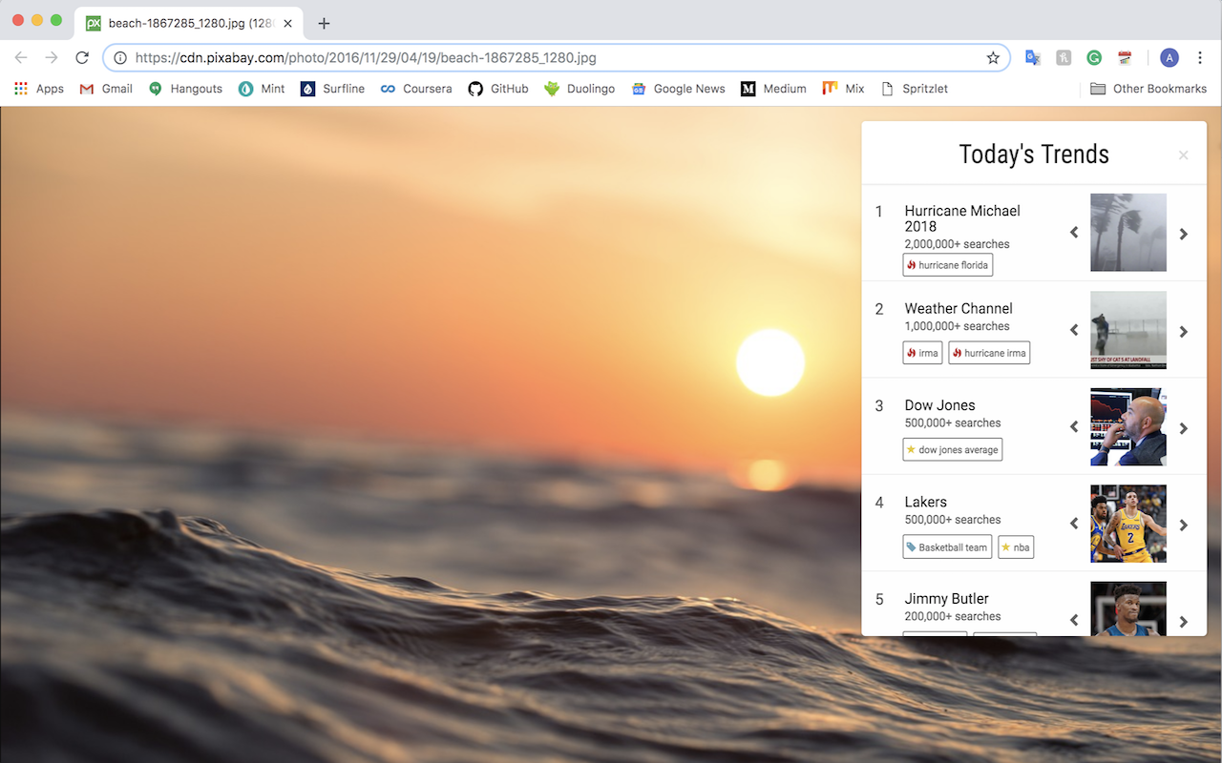Viewport: 1222px width, 763px height.
Task: Click the dow jones average tag
Action: click(x=953, y=450)
